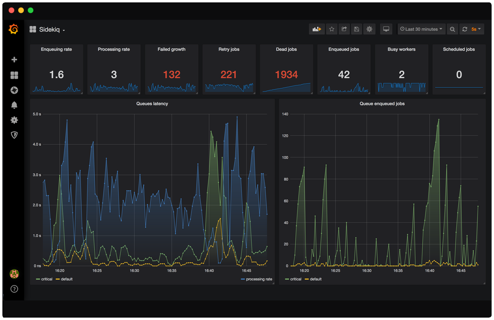Click the Busy workers sparkline graph

point(401,87)
